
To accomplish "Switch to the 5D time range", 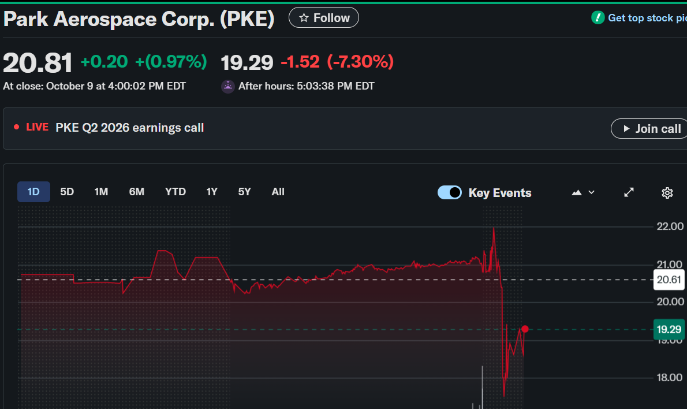I will pos(67,192).
